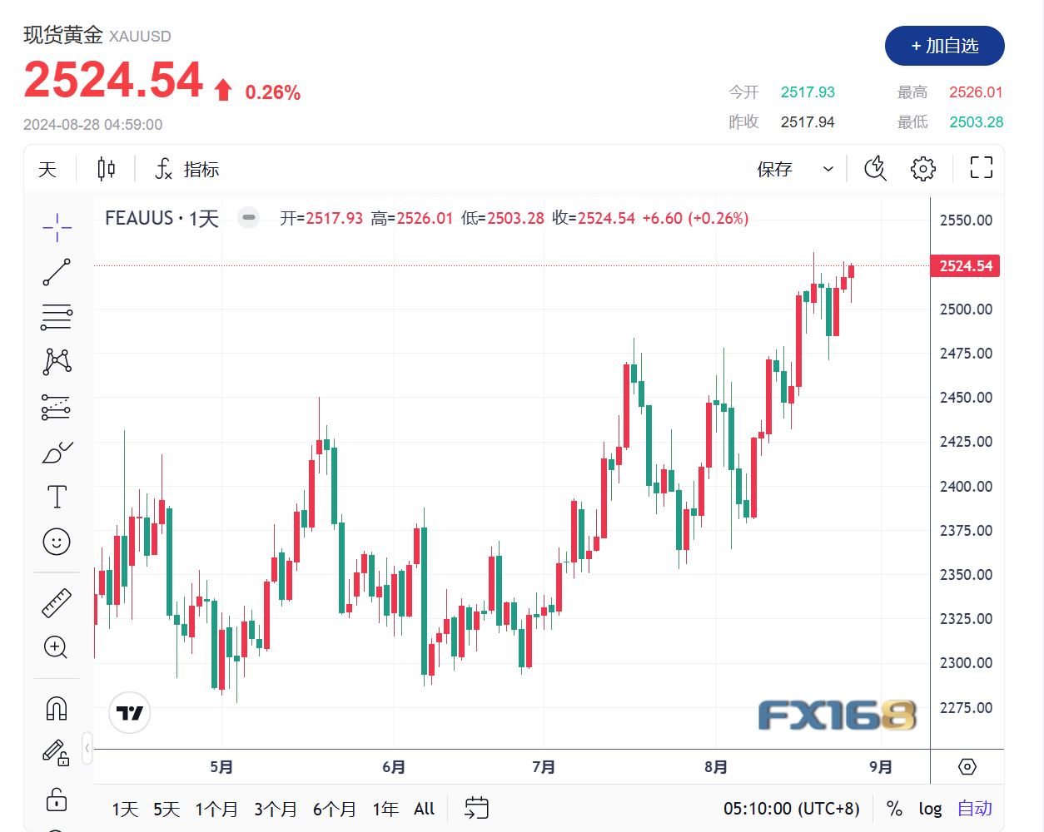This screenshot has height=832, width=1044.
Task: Open the Fibonacci retracement tool
Action: click(x=57, y=317)
